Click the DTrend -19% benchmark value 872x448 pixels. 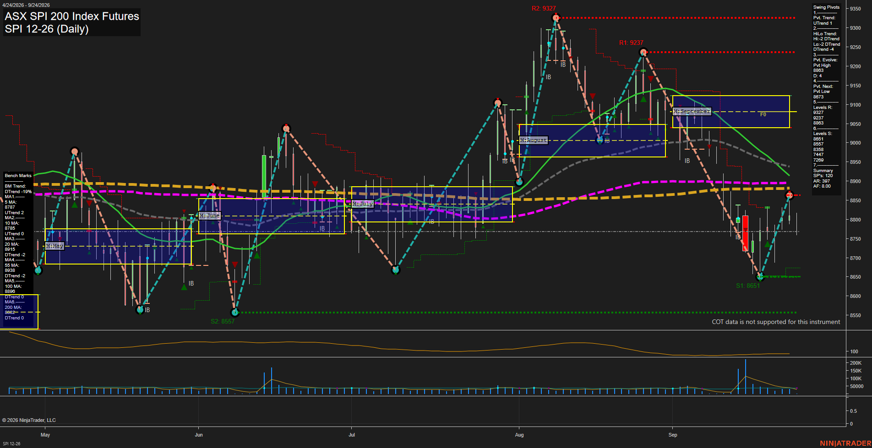18,192
